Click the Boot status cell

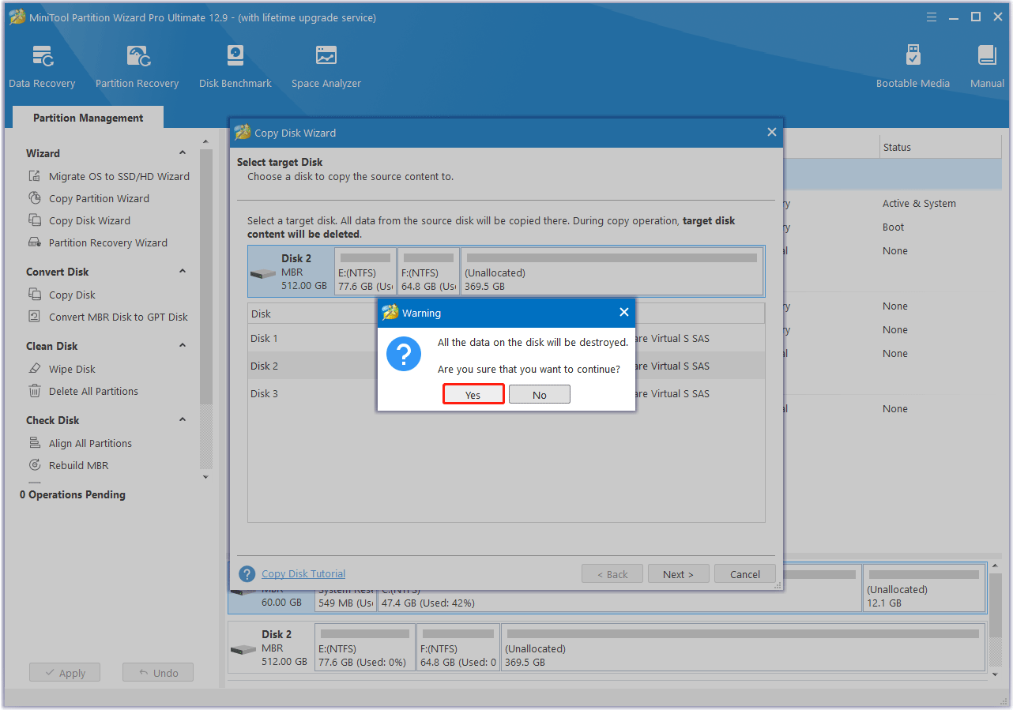tap(893, 227)
